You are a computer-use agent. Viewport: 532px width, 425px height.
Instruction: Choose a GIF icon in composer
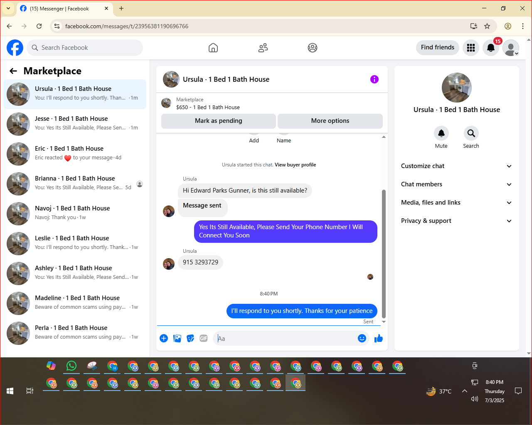204,338
